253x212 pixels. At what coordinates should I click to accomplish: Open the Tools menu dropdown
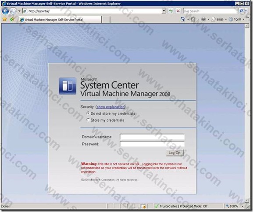tap(237, 19)
